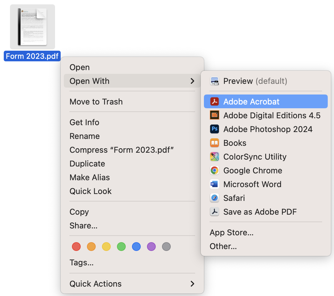Expand the Open With submenu
The width and height of the screenshot is (334, 296).
(x=132, y=81)
